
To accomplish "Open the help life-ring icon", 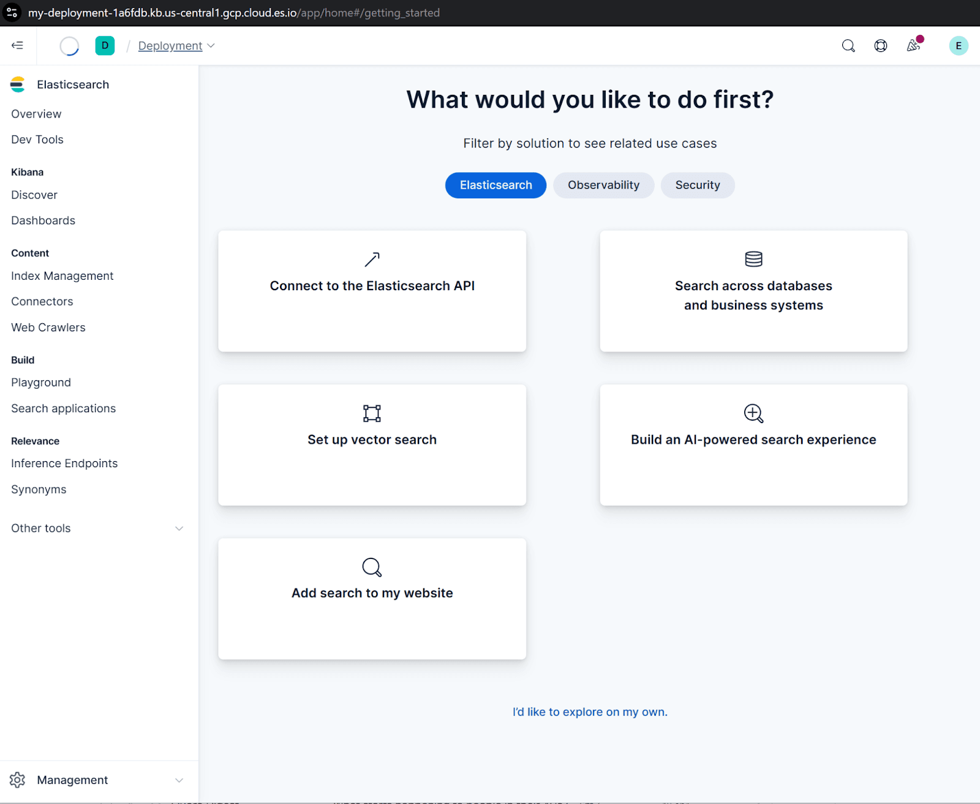I will [x=880, y=45].
